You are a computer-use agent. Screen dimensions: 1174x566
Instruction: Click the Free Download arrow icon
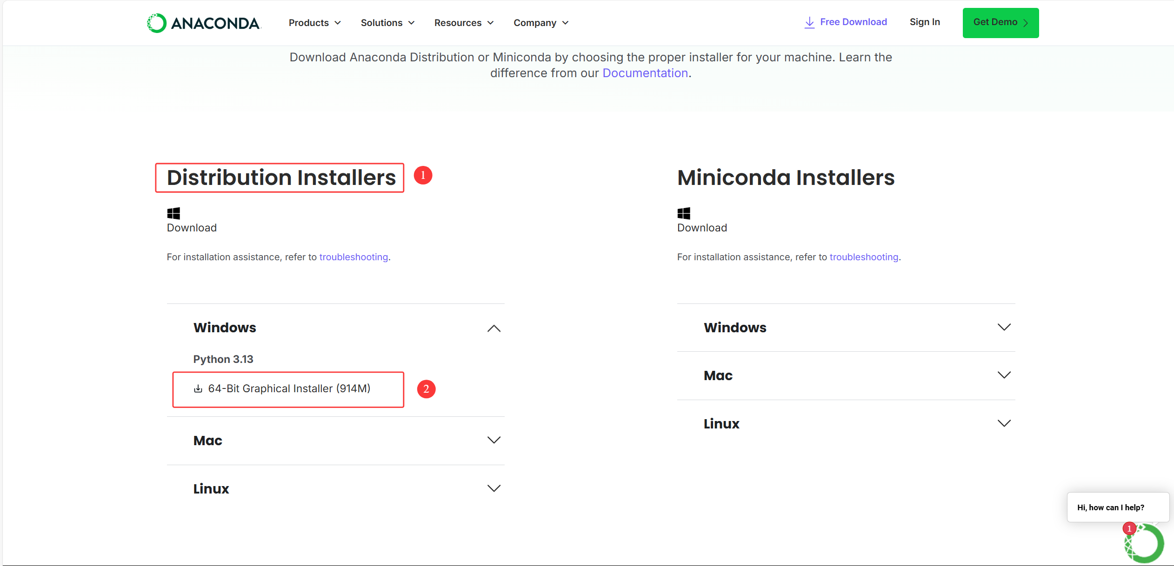tap(809, 22)
